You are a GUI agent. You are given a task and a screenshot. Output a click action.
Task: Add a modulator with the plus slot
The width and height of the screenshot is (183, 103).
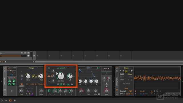tap(12, 91)
